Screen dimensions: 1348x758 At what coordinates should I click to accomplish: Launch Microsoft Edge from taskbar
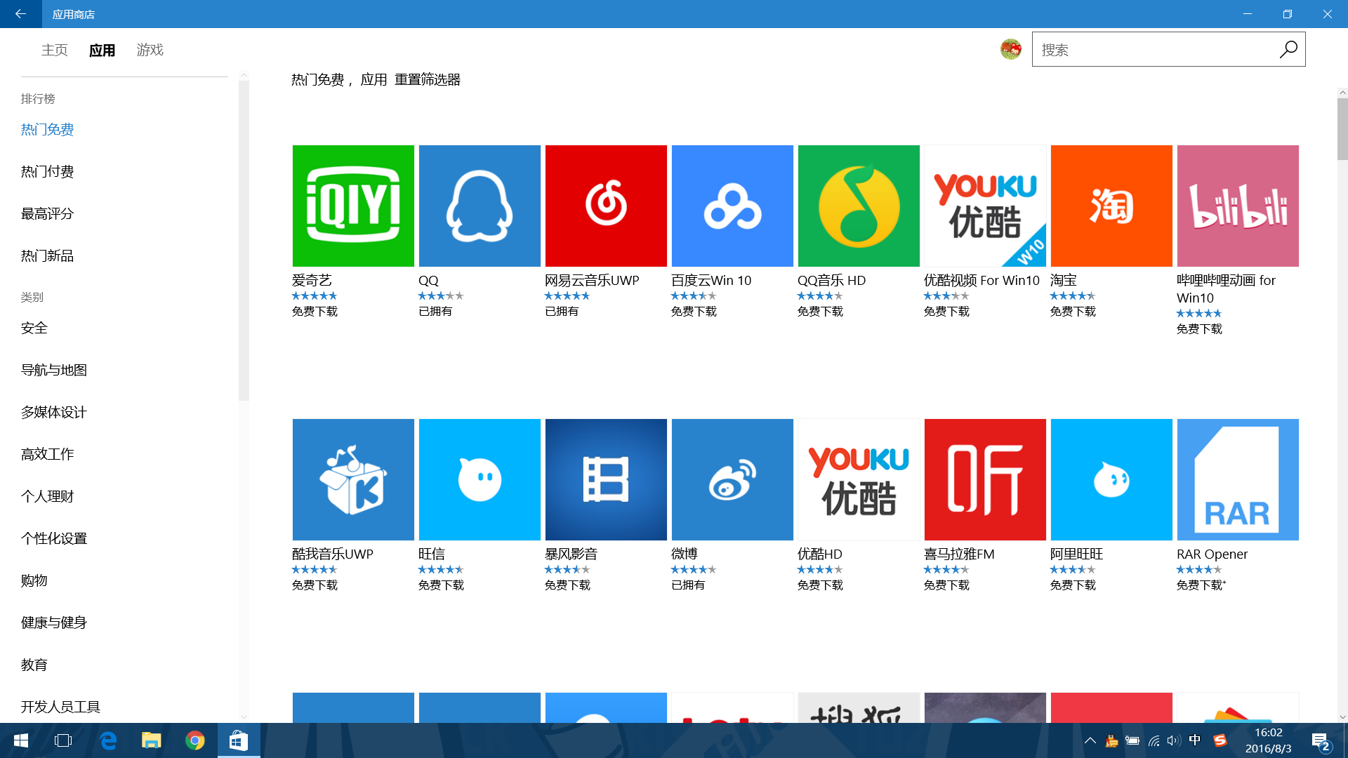tap(107, 740)
